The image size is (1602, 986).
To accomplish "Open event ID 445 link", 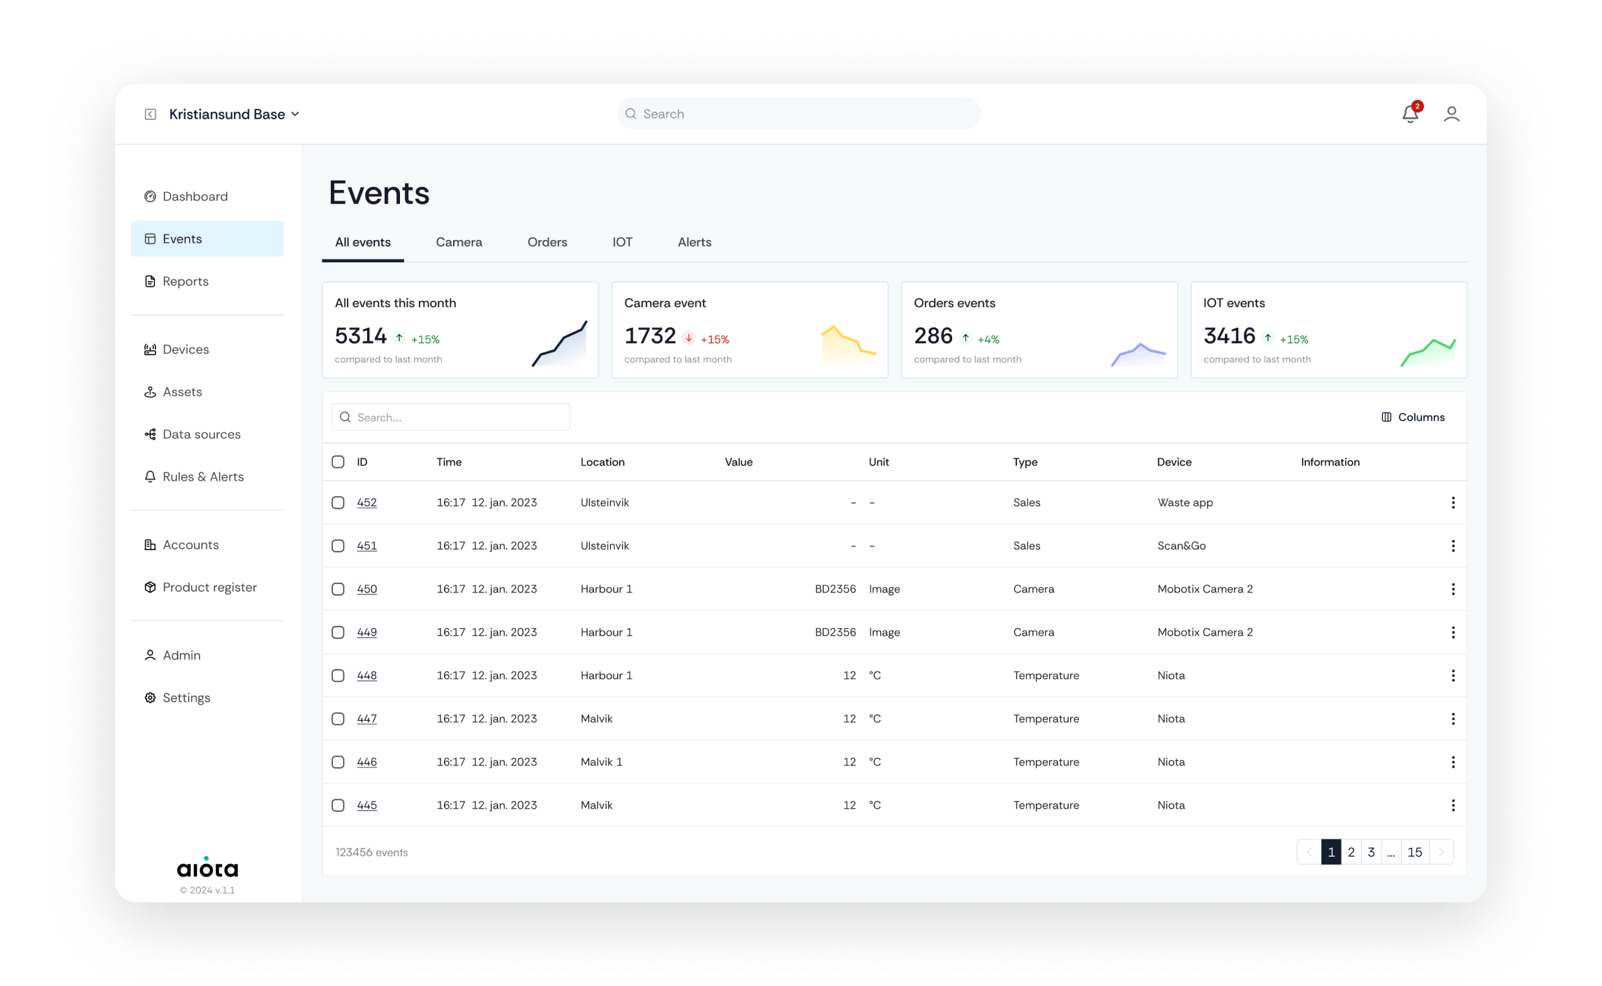I will [x=366, y=805].
